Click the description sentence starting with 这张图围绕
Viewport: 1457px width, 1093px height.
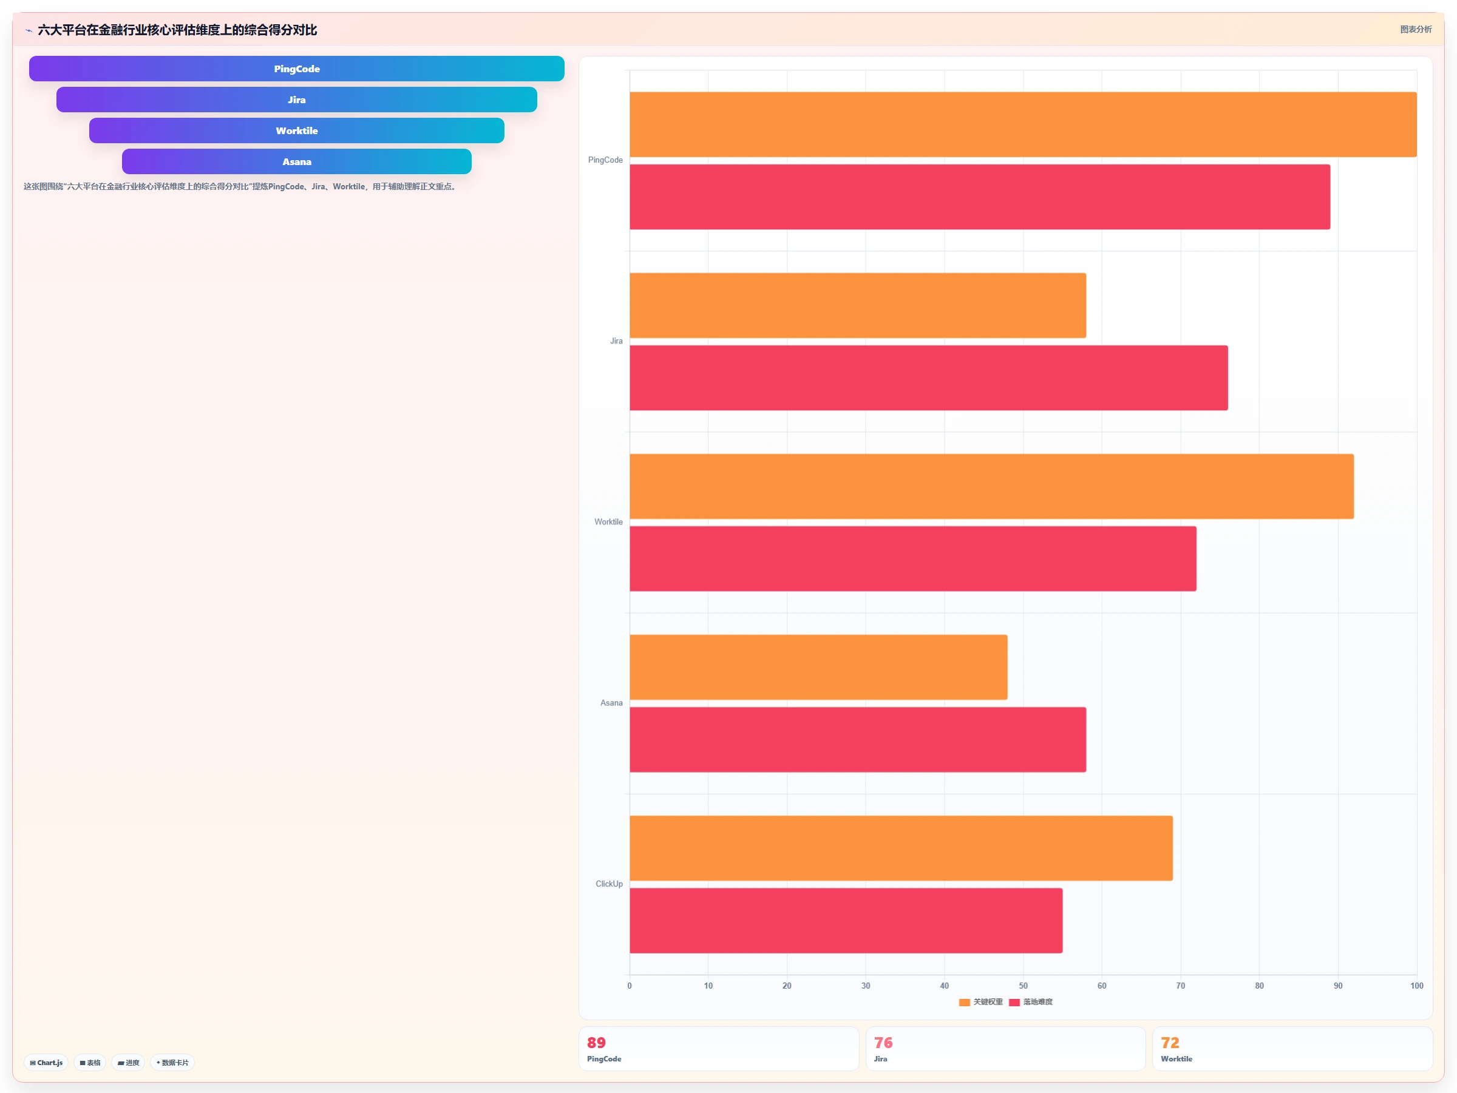[x=240, y=186]
